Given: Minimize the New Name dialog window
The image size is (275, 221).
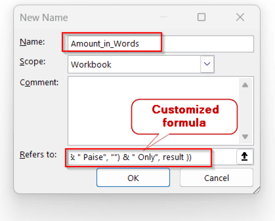Looking at the screenshot, I should pos(163,17).
